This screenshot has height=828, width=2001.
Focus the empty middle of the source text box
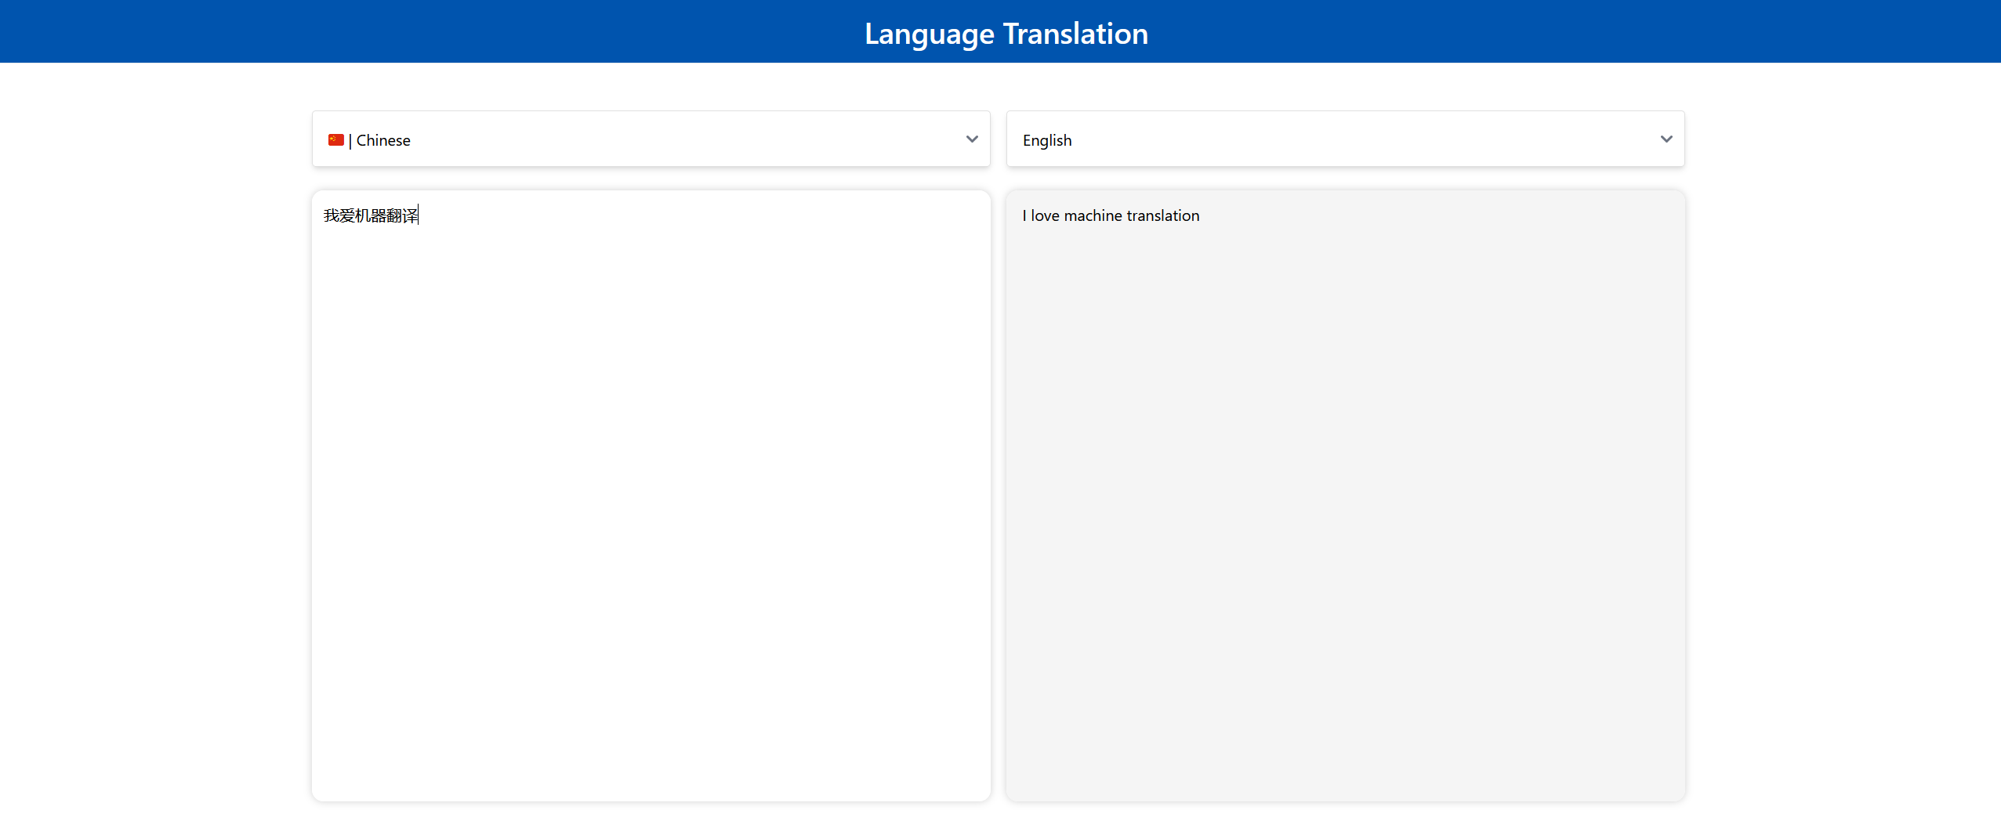coord(651,494)
